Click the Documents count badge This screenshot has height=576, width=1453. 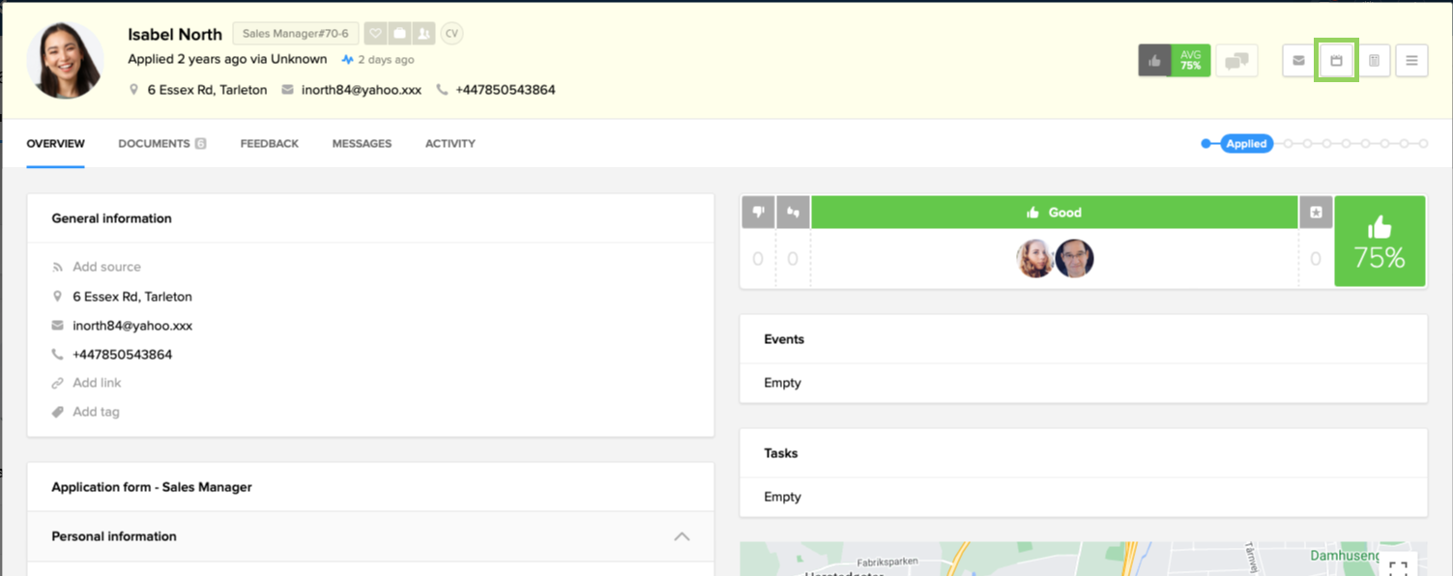[x=200, y=144]
